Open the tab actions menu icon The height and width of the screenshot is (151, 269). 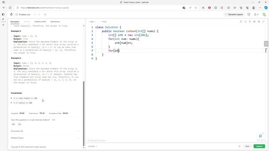coord(4,2)
